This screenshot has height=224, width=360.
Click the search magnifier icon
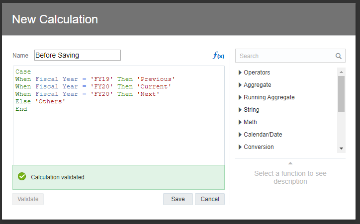(339, 56)
